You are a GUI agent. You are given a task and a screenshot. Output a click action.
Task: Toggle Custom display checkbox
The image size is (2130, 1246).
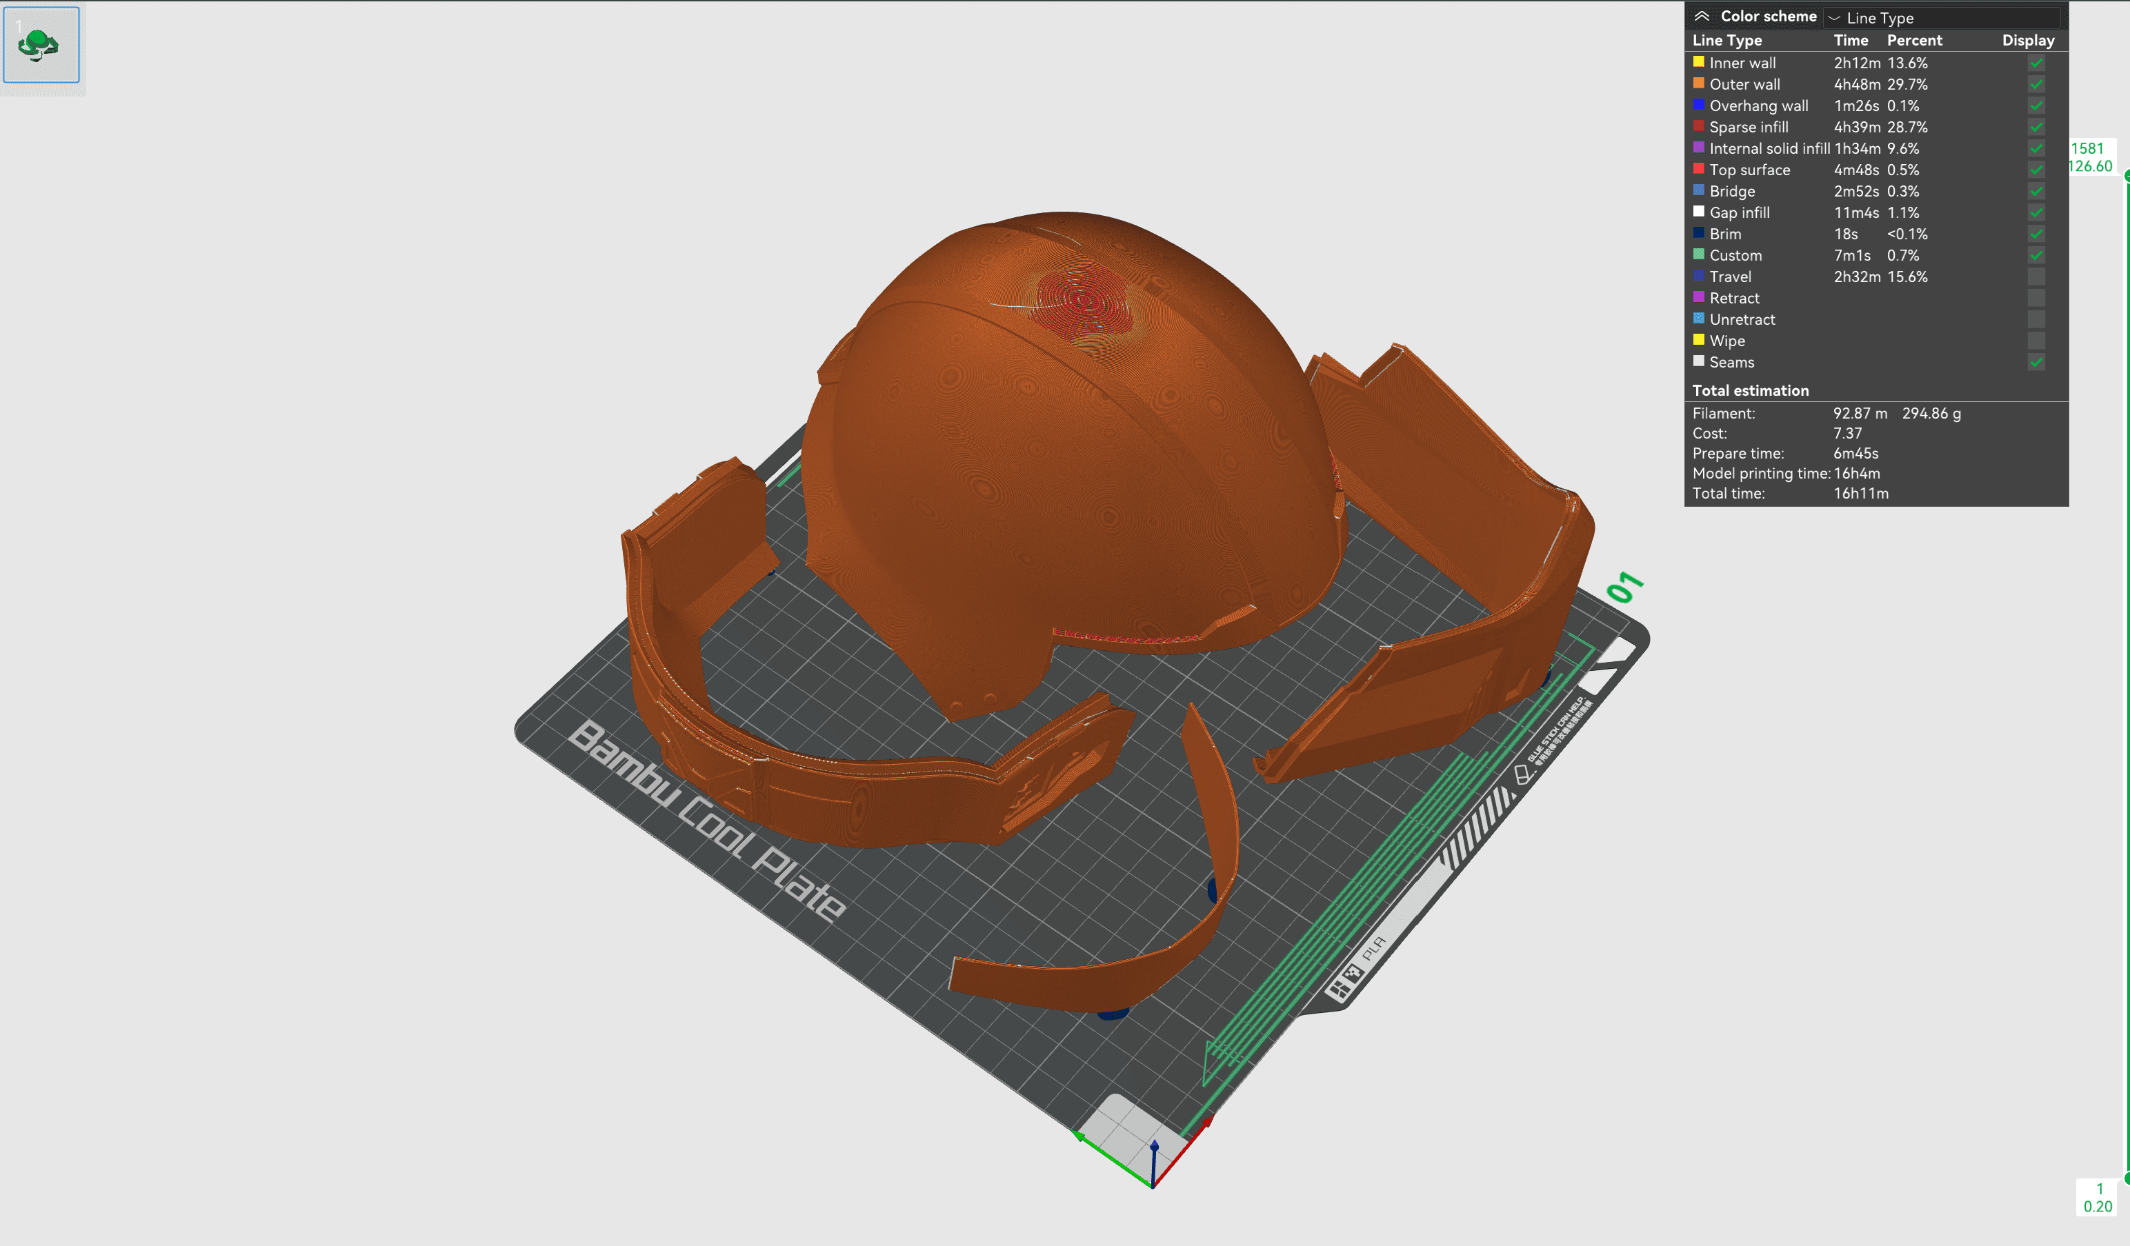click(x=2036, y=255)
